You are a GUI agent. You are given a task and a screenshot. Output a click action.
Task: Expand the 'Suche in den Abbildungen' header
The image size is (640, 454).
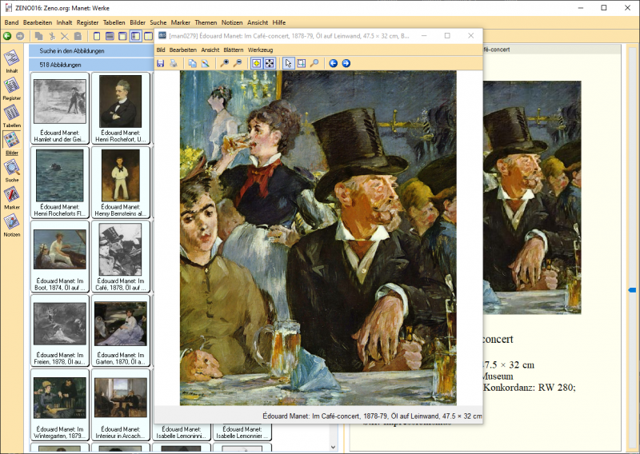click(x=90, y=50)
